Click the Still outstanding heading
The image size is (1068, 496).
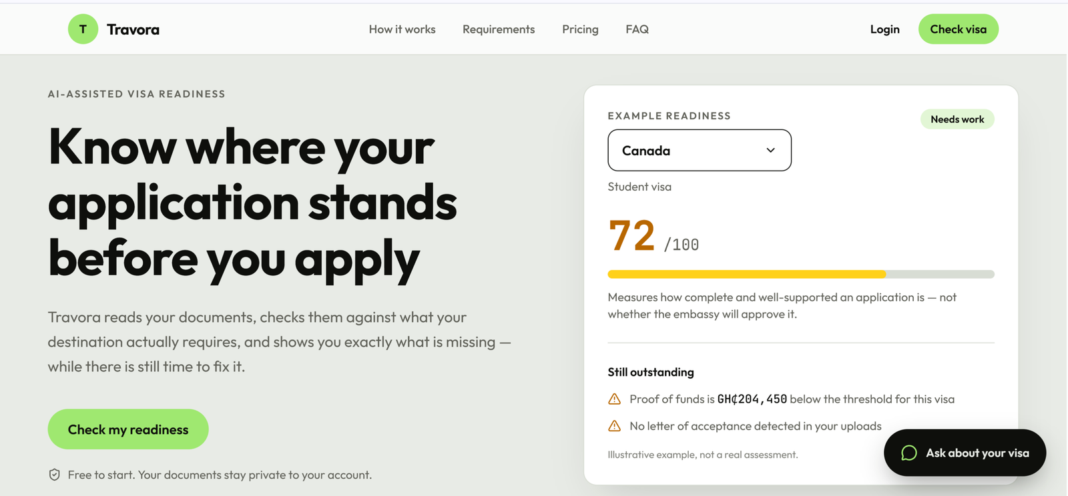(651, 372)
